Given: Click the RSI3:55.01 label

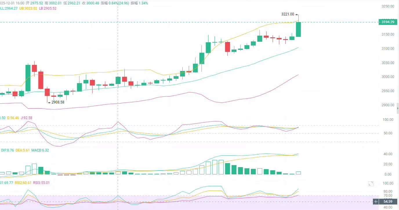Looking at the screenshot, I should pos(41,182).
